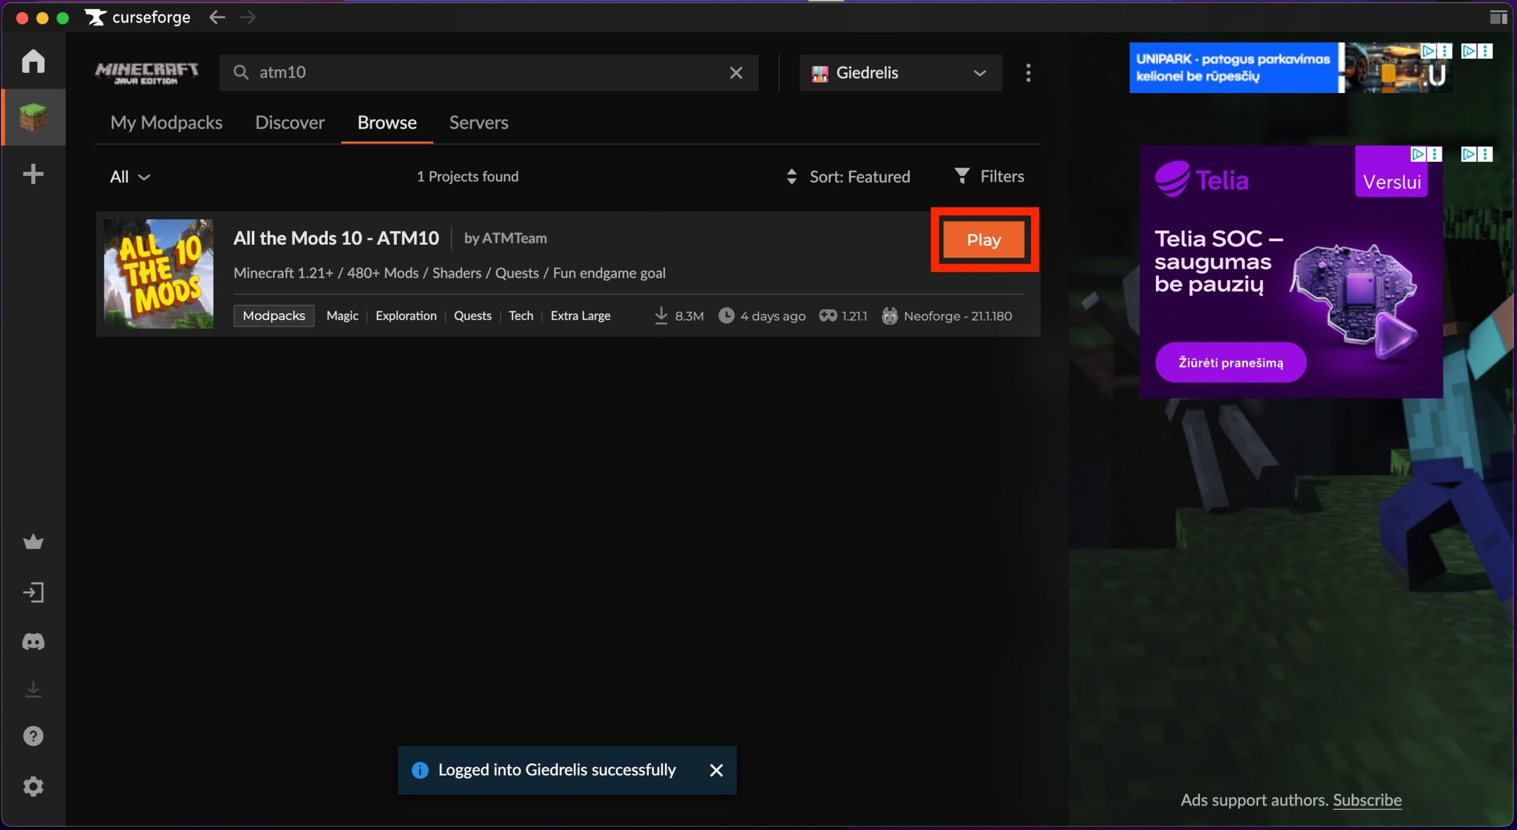Screen dimensions: 1517x830
Task: Click the modpack description line
Action: tap(449, 273)
